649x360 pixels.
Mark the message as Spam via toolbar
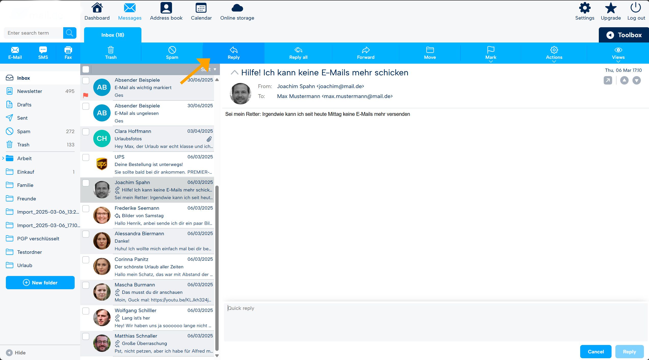click(x=172, y=53)
